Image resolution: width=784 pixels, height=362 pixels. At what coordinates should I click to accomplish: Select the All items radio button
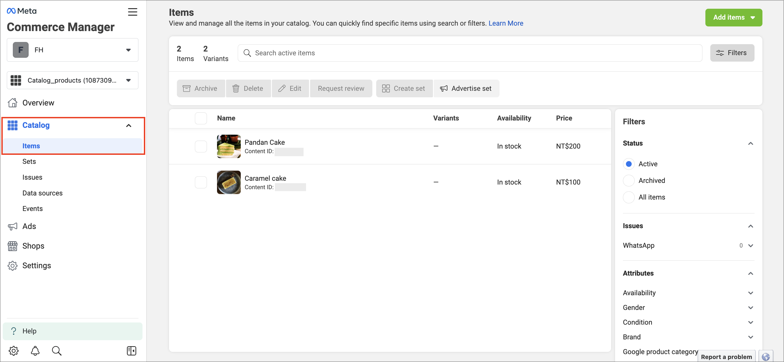coord(629,197)
